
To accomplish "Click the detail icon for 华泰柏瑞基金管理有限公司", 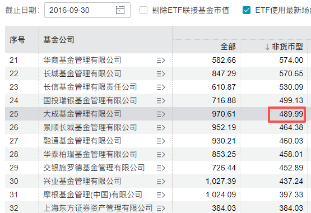I will point(161,155).
